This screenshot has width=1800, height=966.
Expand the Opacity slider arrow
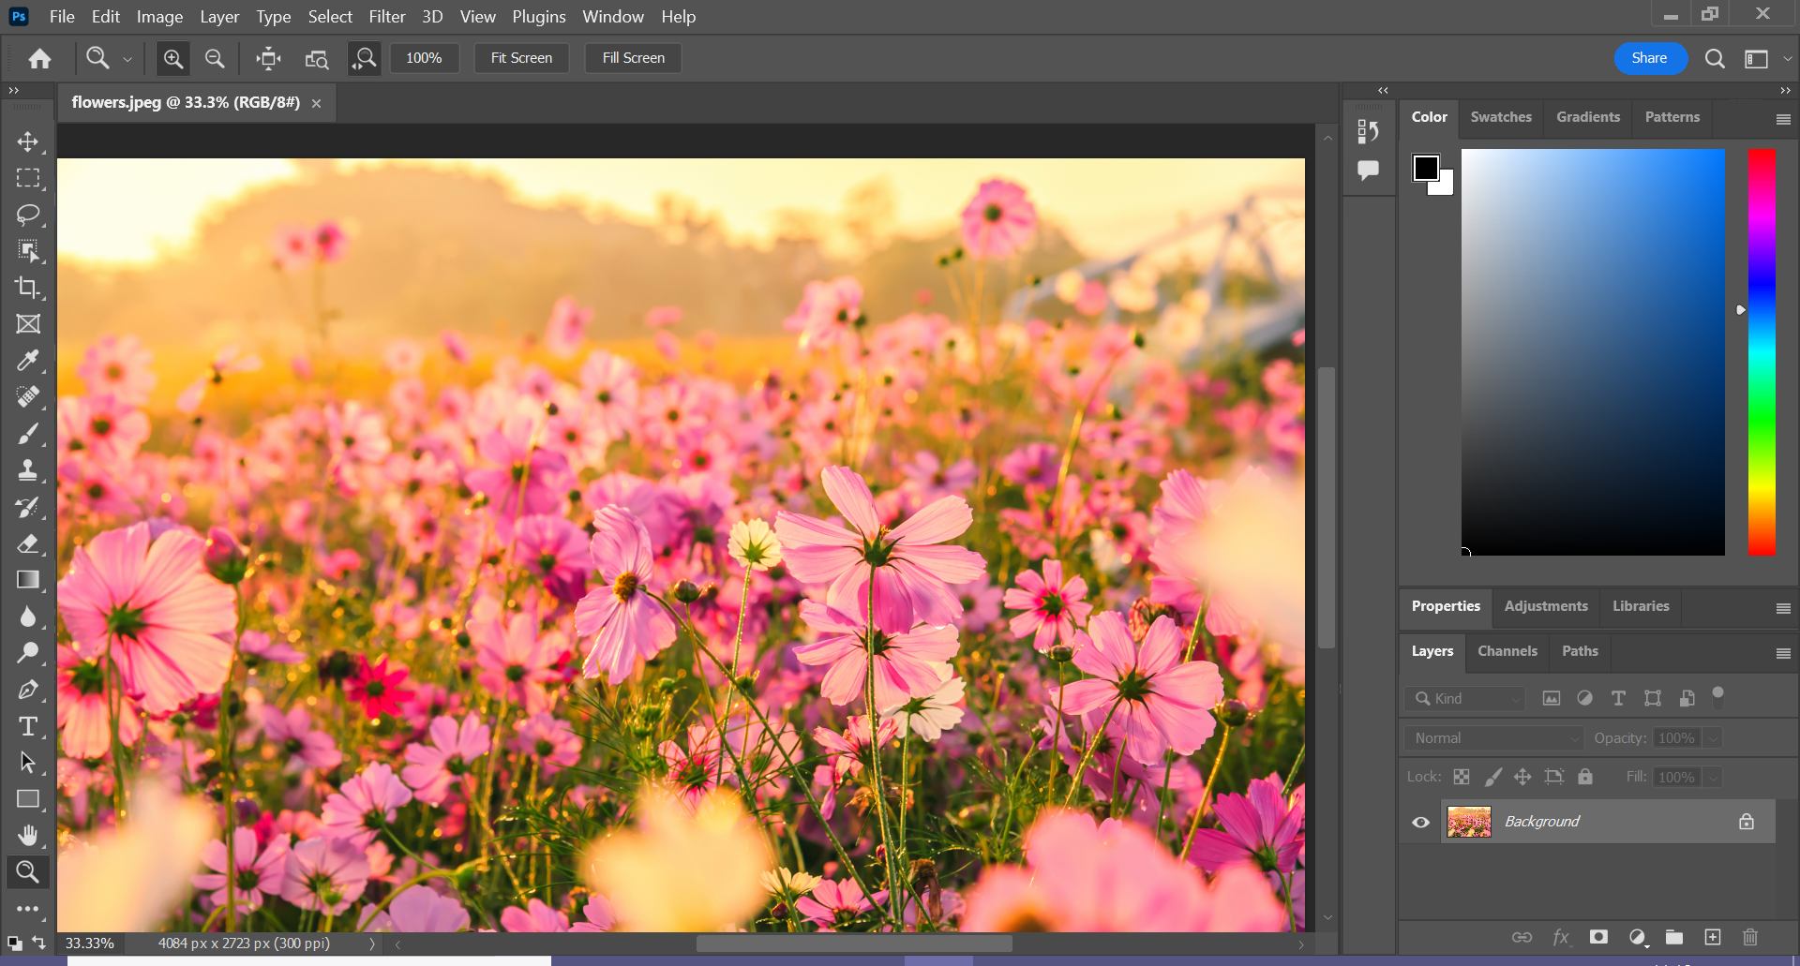pyautogui.click(x=1713, y=738)
